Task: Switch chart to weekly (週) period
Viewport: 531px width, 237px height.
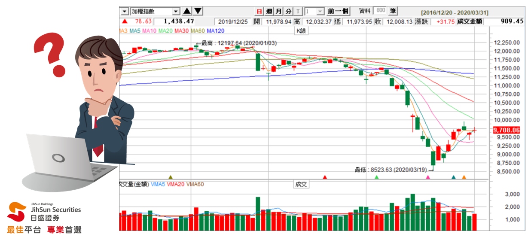Action: pos(269,12)
